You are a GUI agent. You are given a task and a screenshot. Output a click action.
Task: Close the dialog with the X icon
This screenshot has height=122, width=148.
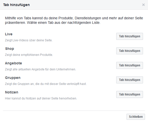point(143,5)
